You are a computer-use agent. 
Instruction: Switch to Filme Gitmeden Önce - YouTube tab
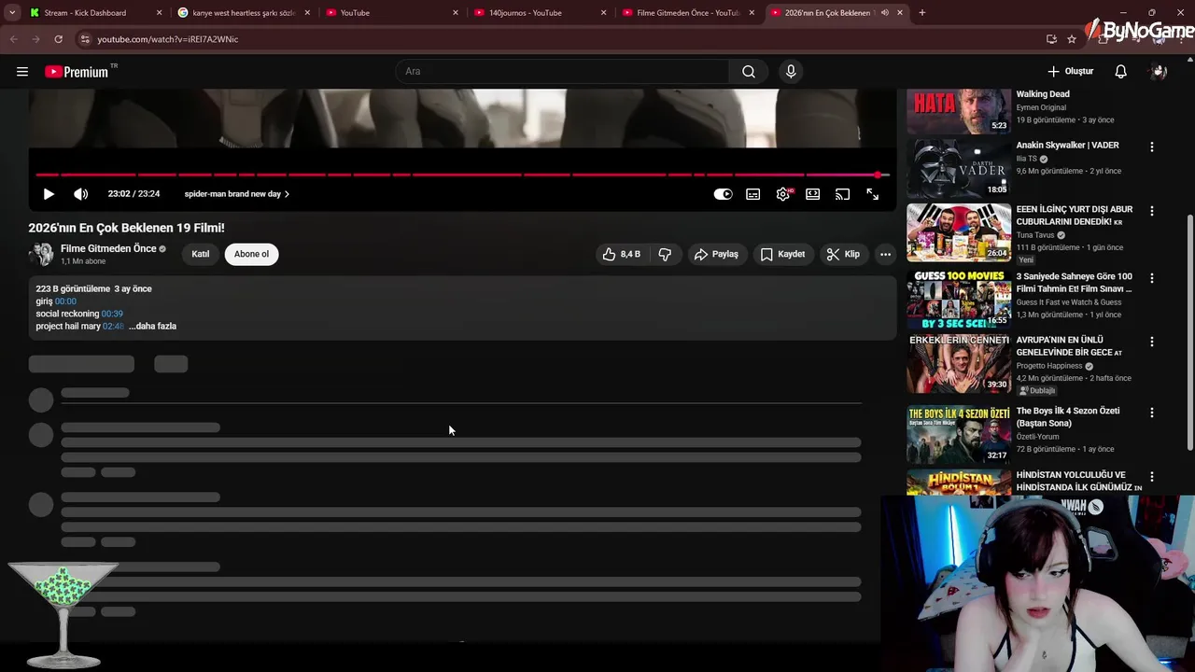[x=688, y=13]
